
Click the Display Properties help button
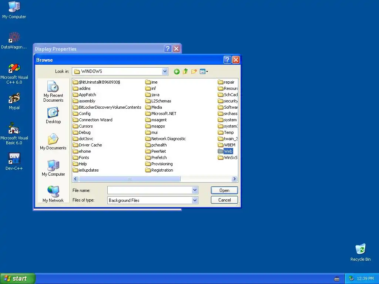[168, 49]
